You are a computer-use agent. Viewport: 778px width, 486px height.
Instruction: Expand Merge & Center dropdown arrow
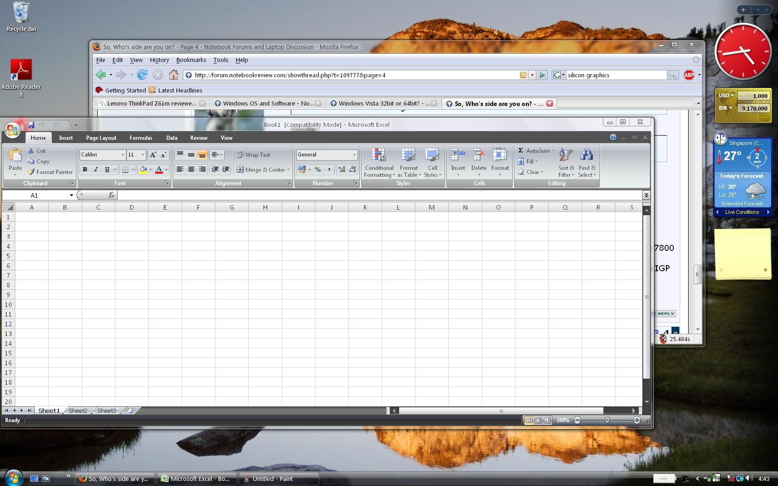tap(288, 170)
